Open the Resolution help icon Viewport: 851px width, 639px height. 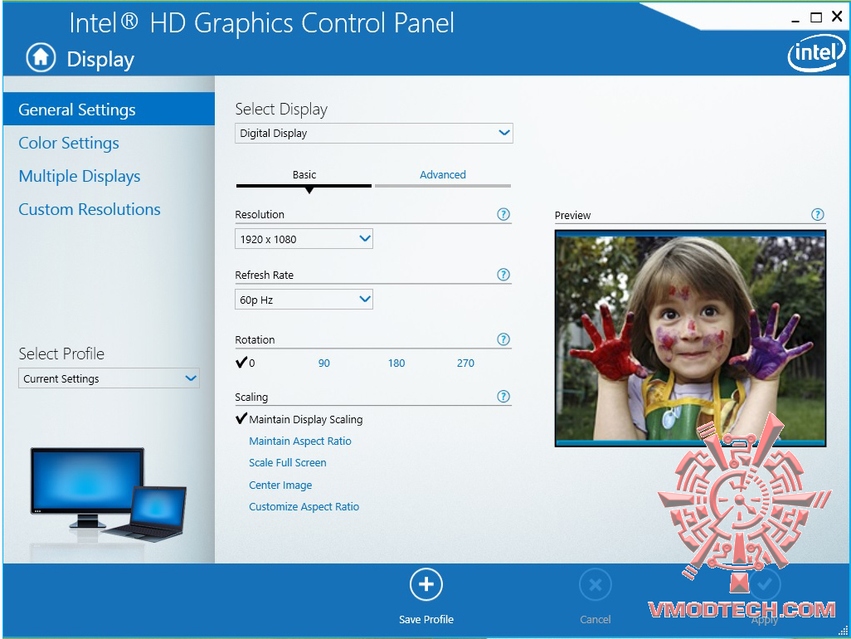tap(503, 214)
